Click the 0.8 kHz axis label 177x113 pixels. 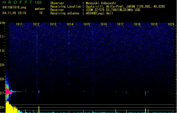click(x=2, y=79)
